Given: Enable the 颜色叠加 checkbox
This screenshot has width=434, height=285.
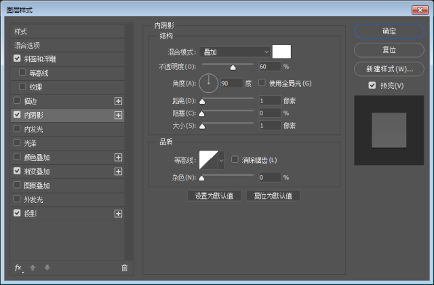Looking at the screenshot, I should click(17, 157).
